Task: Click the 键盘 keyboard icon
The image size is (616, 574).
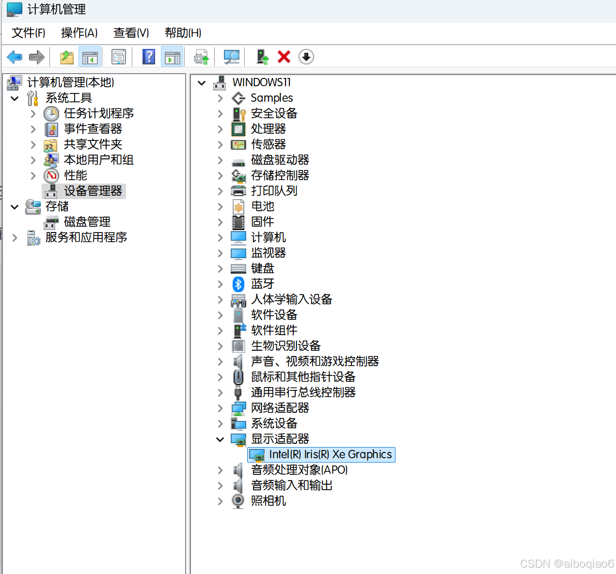Action: click(238, 268)
